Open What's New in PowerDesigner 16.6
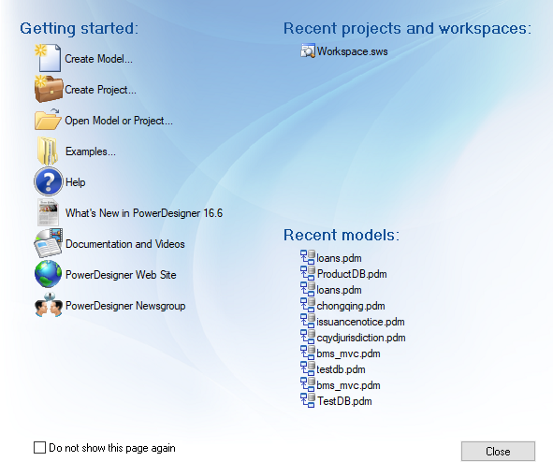Viewport: 553px width, 476px height. (x=144, y=213)
